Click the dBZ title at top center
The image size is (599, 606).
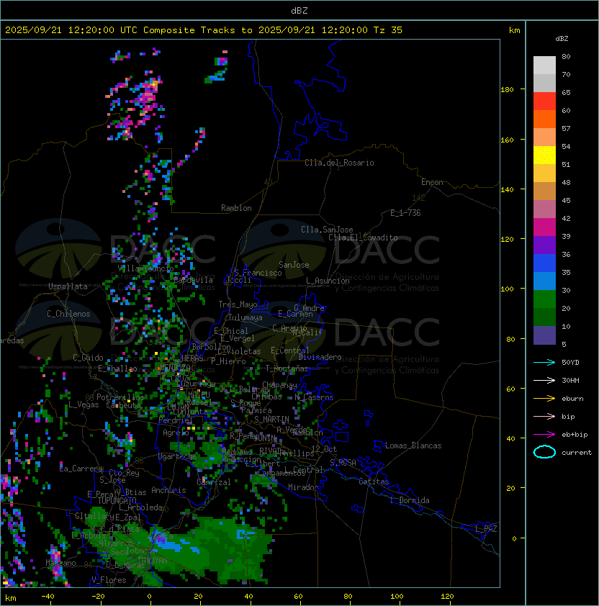tap(299, 11)
